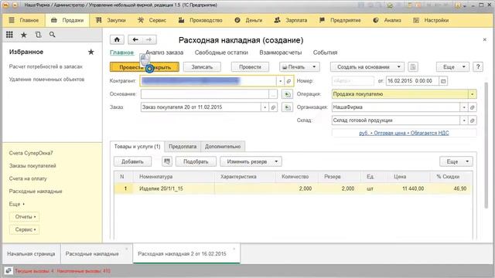The height and width of the screenshot is (278, 495).
Task: Open the Закупки section
Action: click(x=111, y=20)
